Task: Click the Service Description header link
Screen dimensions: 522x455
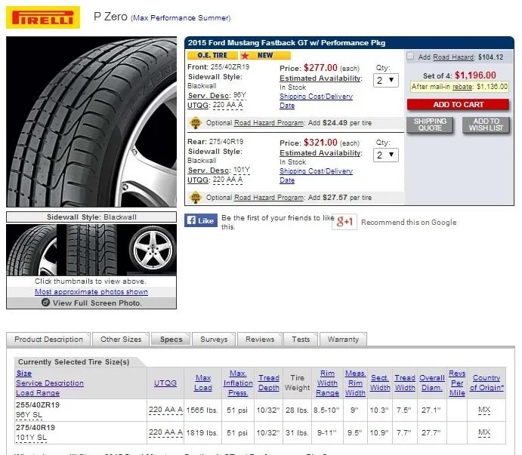Action: tap(50, 383)
